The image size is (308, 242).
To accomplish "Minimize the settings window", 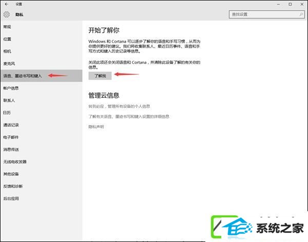I will 278,4.
